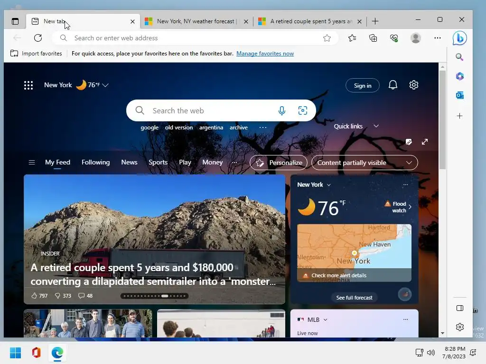Select the Money feed tab
This screenshot has height=364, width=486.
point(212,162)
